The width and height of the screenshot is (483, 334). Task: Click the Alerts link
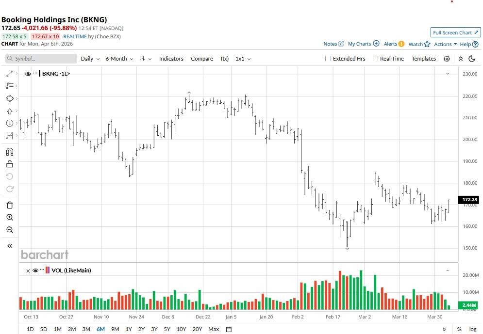390,44
